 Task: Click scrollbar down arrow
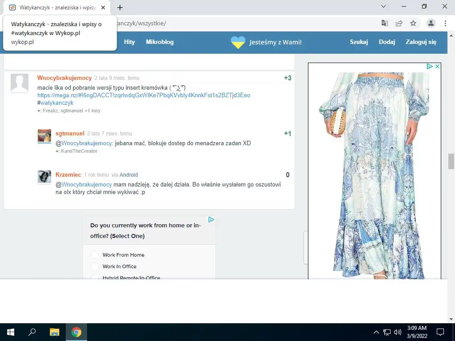click(451, 319)
